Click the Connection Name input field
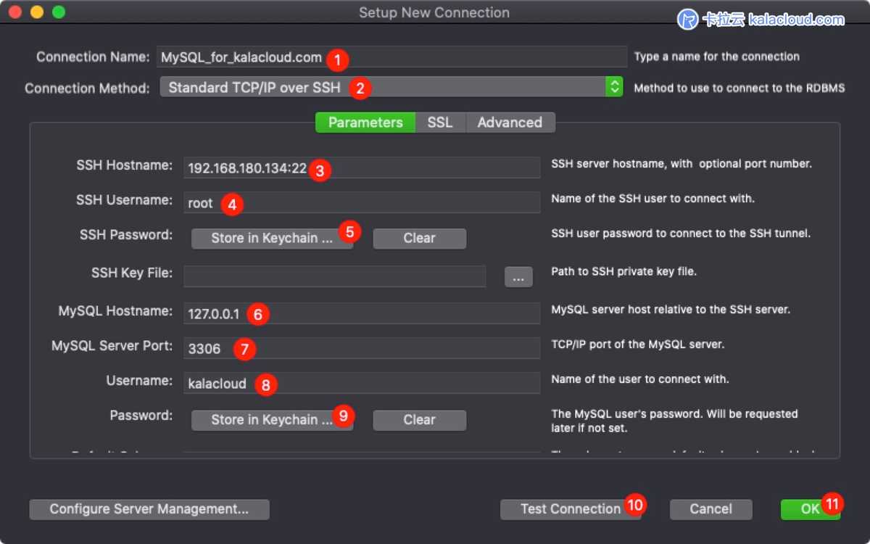The width and height of the screenshot is (870, 544). 391,57
